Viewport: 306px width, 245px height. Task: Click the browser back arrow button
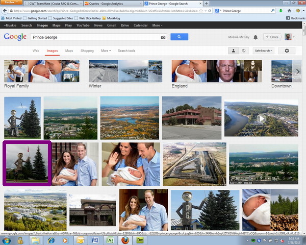tap(5, 11)
